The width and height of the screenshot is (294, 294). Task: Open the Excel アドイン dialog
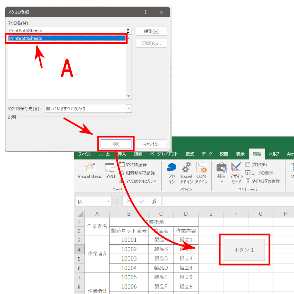click(186, 172)
